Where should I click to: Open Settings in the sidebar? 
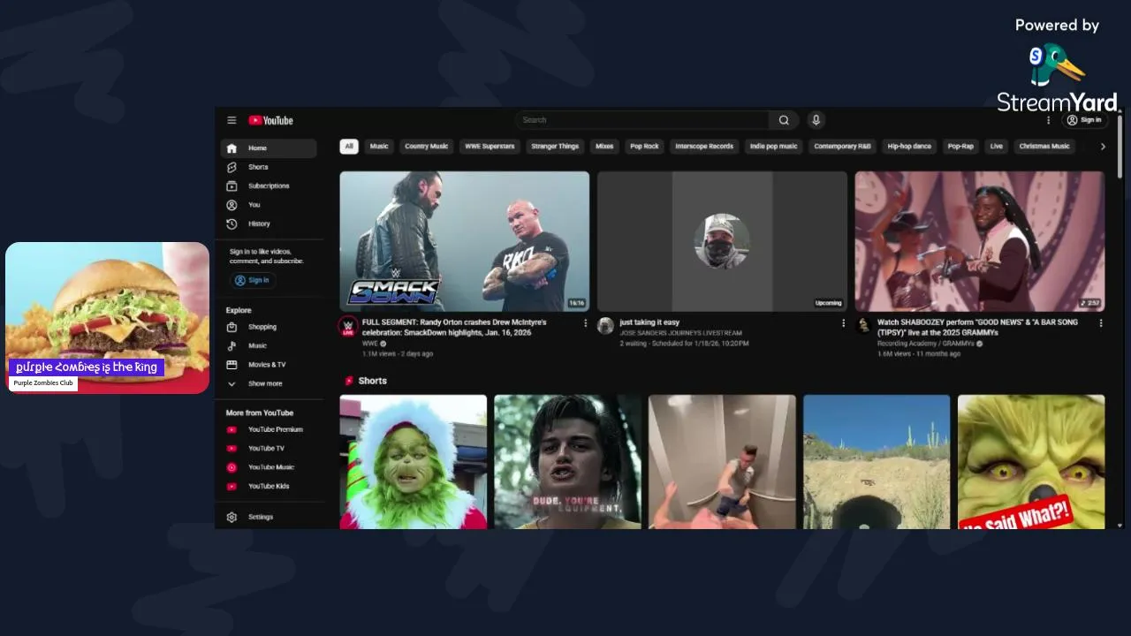(268, 517)
